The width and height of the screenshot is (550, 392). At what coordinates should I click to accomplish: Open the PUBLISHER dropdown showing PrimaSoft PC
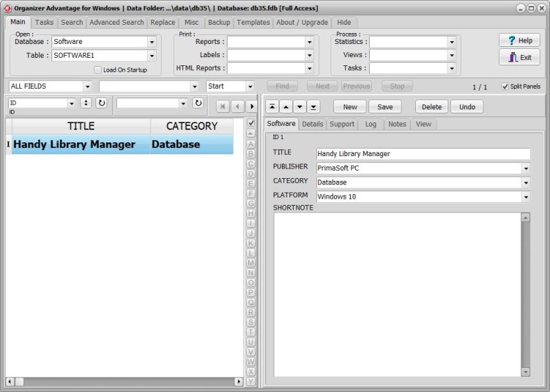(526, 168)
